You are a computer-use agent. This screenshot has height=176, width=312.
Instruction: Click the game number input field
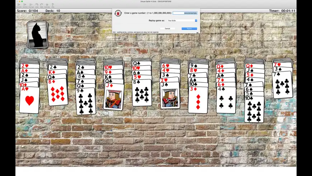pos(185,13)
